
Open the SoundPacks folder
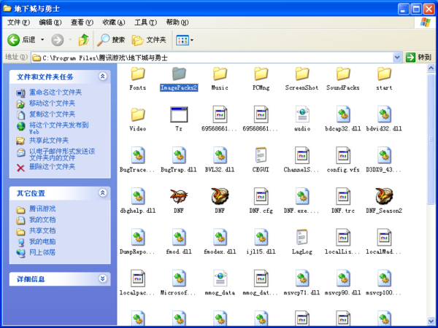coord(342,74)
